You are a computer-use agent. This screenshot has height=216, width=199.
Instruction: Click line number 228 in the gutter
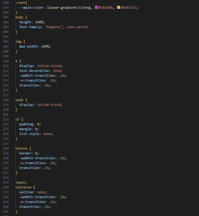click(x=5, y=149)
